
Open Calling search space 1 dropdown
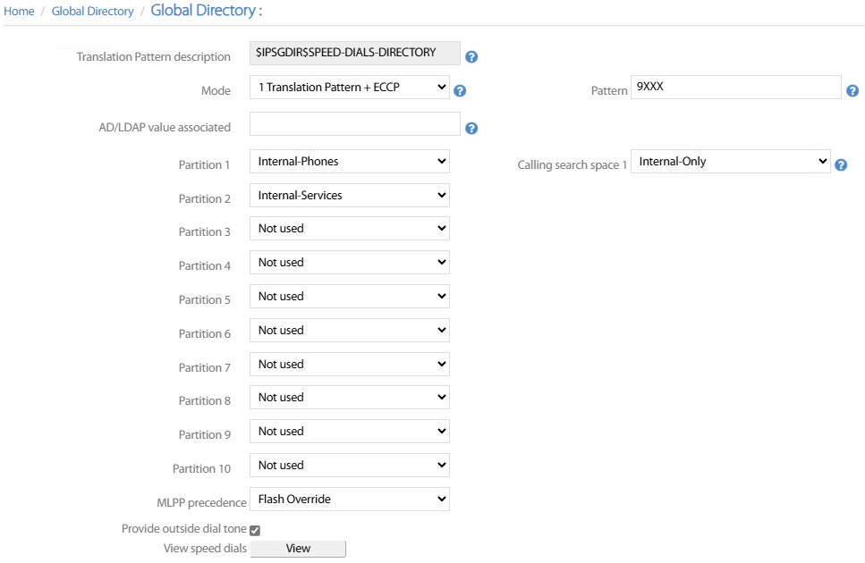click(x=731, y=162)
